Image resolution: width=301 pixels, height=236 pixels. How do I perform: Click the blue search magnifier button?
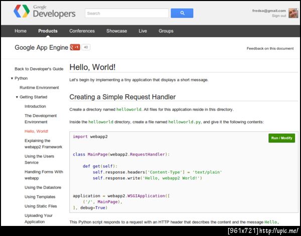182,13
